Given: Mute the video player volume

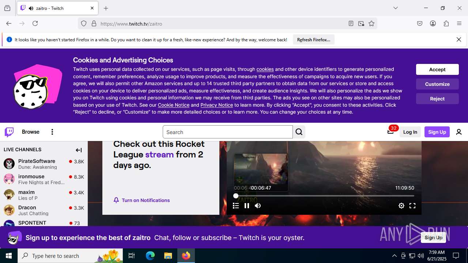Looking at the screenshot, I should 258,206.
